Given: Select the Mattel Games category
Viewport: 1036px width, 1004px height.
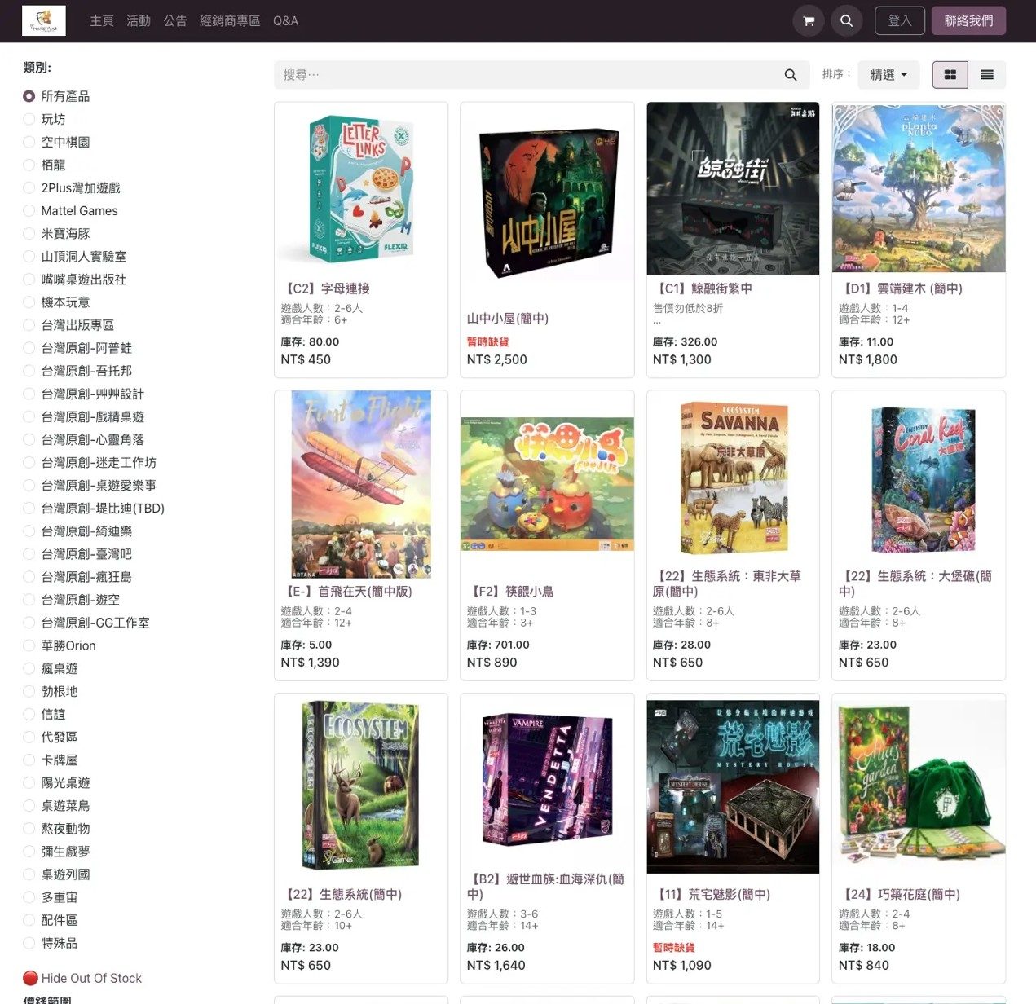Looking at the screenshot, I should [71, 210].
